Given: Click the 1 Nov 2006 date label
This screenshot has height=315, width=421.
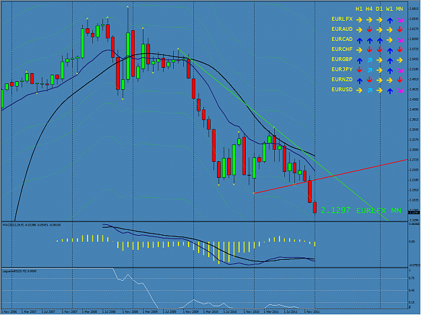Looking at the screenshot, I should click(9, 312).
